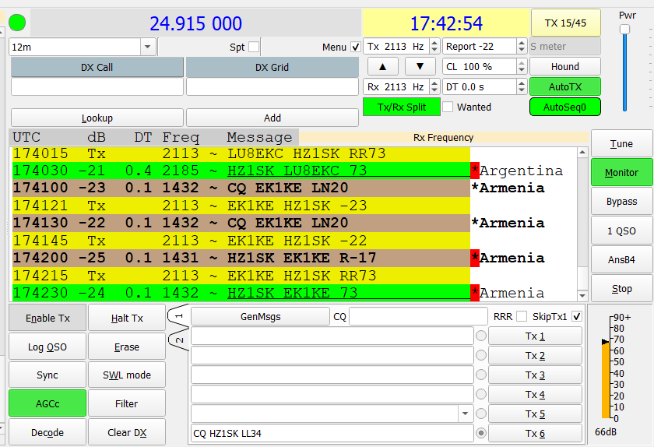Click the Pwr slider handle

point(624,30)
